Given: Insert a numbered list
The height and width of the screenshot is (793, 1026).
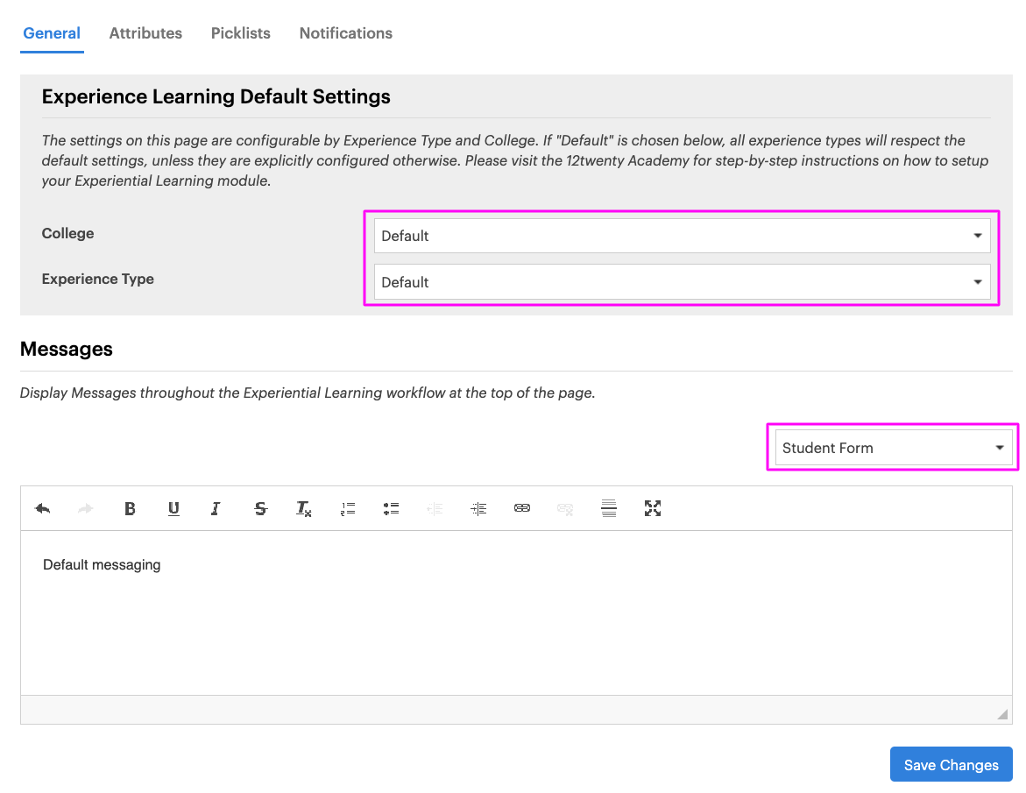Looking at the screenshot, I should (348, 508).
